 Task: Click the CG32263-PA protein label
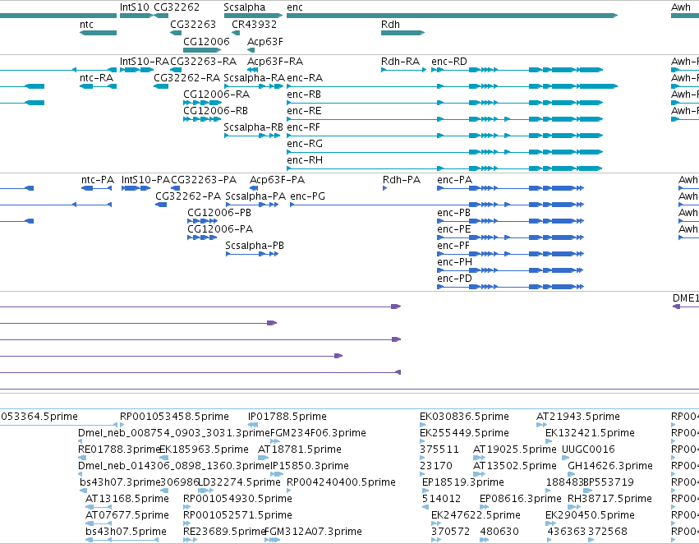[204, 180]
